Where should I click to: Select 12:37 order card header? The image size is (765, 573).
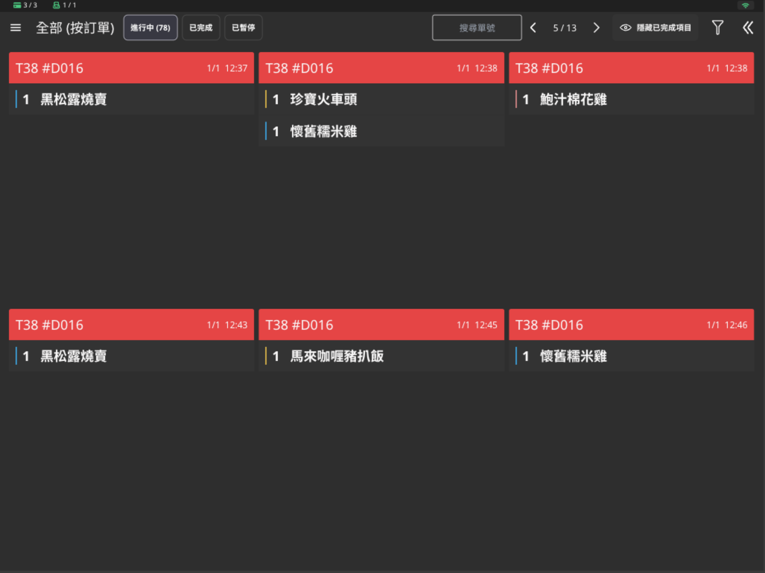click(x=131, y=68)
